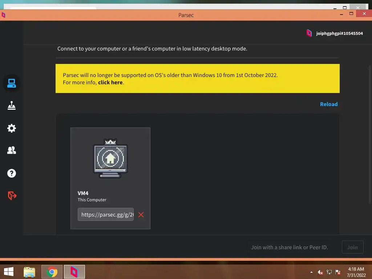Minimize the background window behind Parsec
Screen dimensions: 372x279
point(335,8)
